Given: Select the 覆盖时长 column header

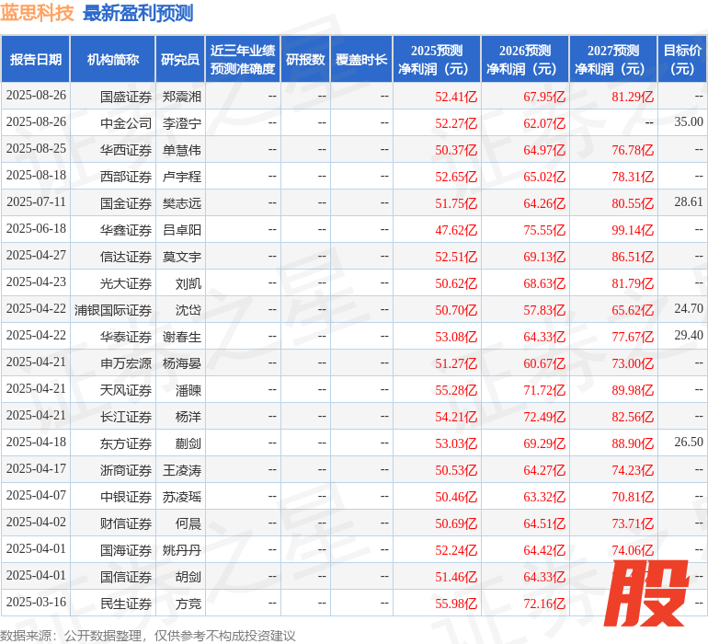Looking at the screenshot, I should click(361, 60).
